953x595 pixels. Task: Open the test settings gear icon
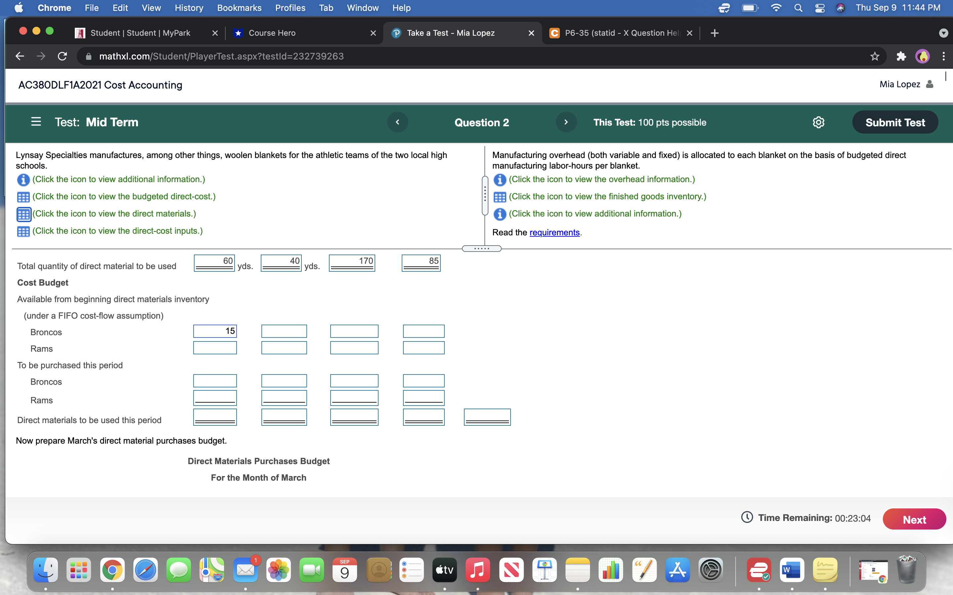(x=818, y=122)
